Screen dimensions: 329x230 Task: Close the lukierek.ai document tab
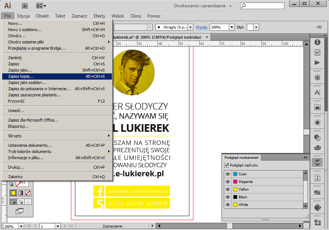[x=207, y=37]
